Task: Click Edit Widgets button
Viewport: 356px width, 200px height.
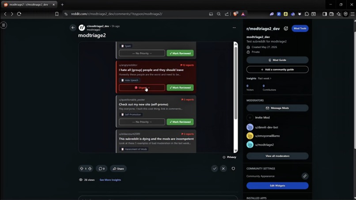Action: coord(277,186)
